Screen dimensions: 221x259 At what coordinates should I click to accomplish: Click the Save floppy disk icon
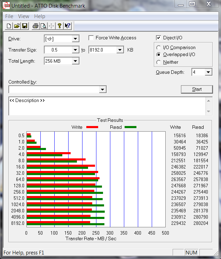click(x=25, y=26)
